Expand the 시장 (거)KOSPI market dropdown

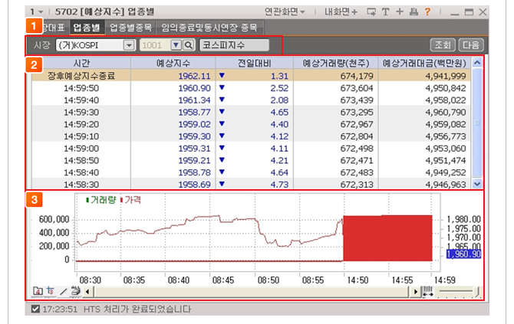(129, 45)
